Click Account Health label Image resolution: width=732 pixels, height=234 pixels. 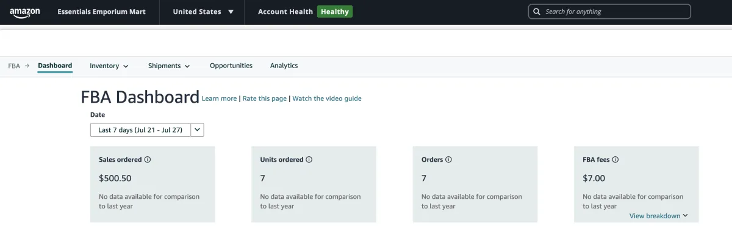click(285, 12)
